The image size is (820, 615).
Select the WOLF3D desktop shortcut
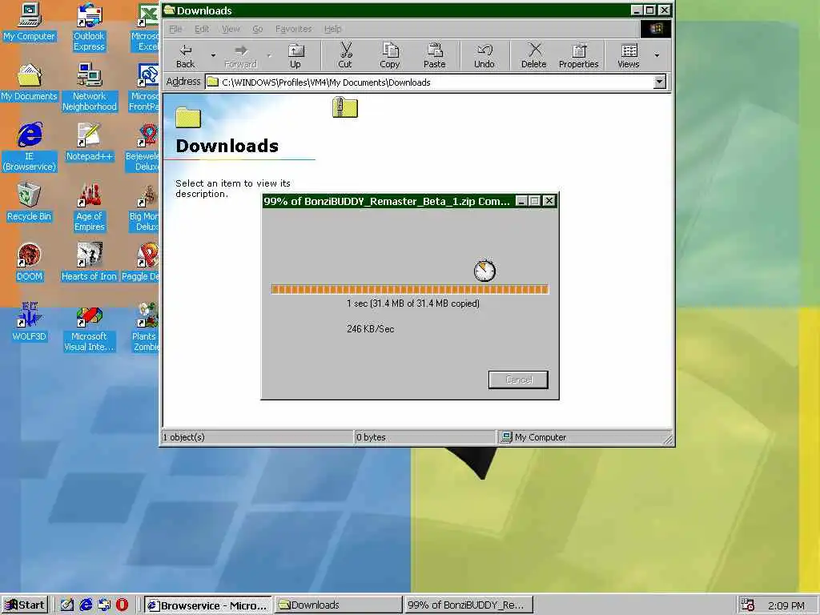[29, 322]
